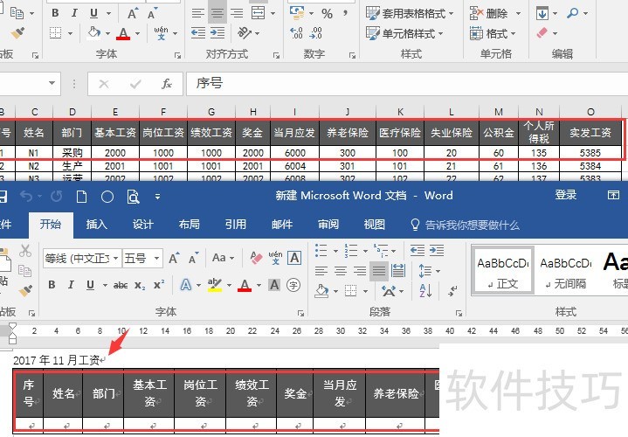The width and height of the screenshot is (628, 437).
Task: Click Word line spacing icon
Action: [x=425, y=271]
